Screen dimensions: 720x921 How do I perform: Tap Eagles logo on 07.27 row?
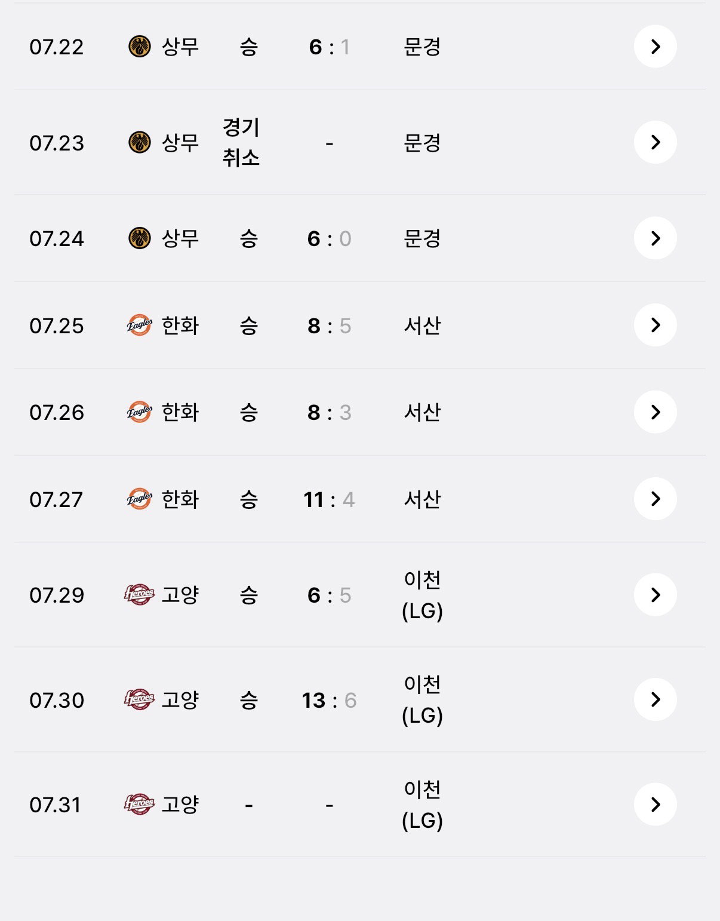[x=140, y=499]
